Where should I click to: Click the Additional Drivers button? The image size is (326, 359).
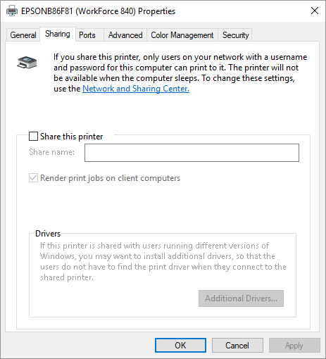coord(241,298)
